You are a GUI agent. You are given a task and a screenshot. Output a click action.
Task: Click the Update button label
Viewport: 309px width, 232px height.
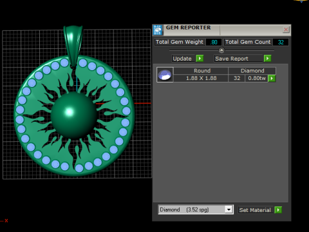click(x=183, y=59)
